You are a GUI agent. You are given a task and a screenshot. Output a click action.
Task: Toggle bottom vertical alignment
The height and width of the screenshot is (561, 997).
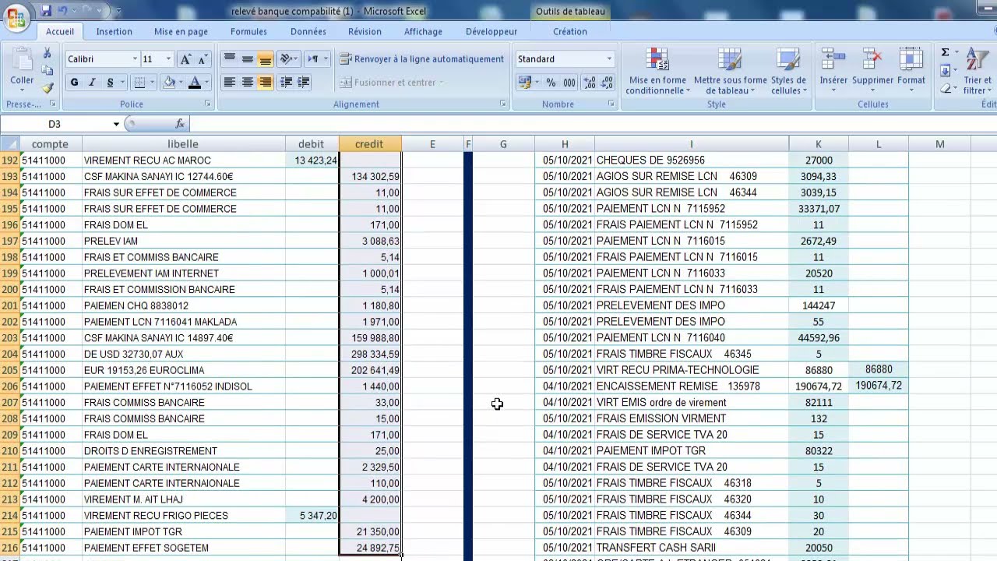(266, 59)
